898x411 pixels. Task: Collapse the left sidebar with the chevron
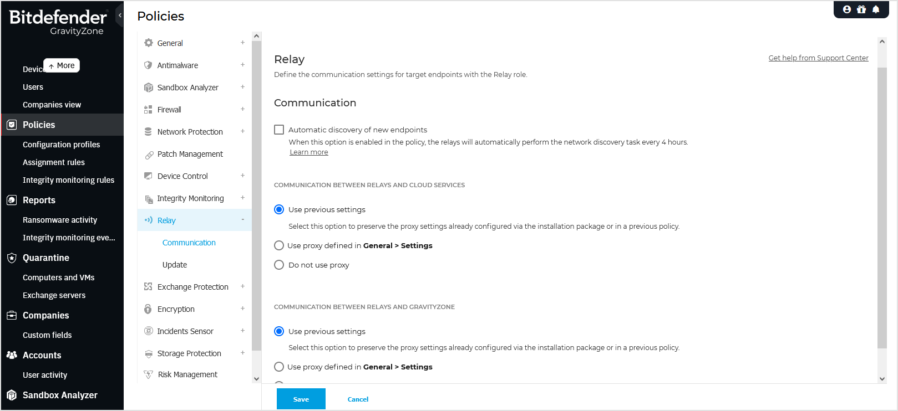[x=120, y=16]
